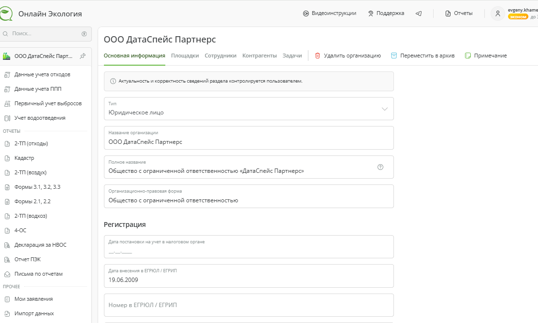Click the keyboard shortcut icon in search box
The width and height of the screenshot is (538, 323).
(84, 34)
